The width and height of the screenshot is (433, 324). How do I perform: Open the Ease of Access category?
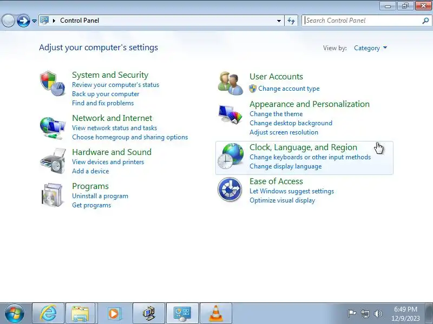(276, 181)
